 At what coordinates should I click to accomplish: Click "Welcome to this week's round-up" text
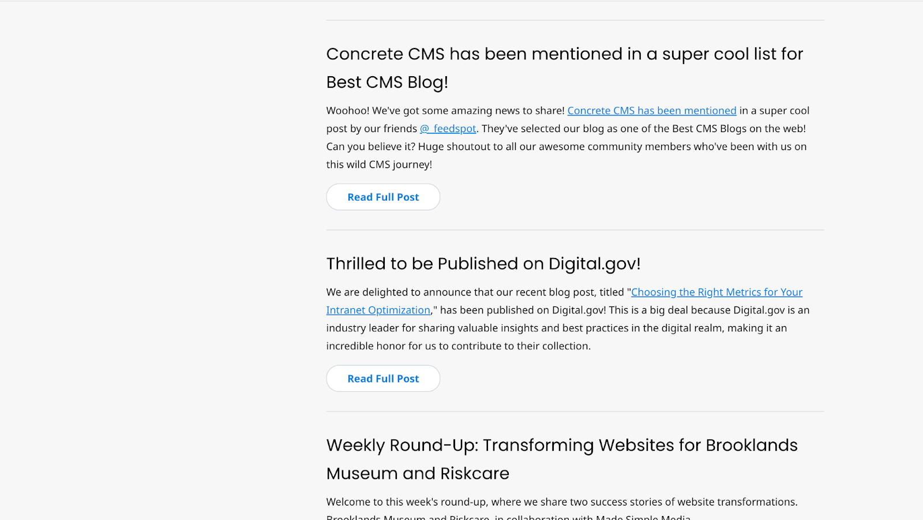tap(406, 502)
